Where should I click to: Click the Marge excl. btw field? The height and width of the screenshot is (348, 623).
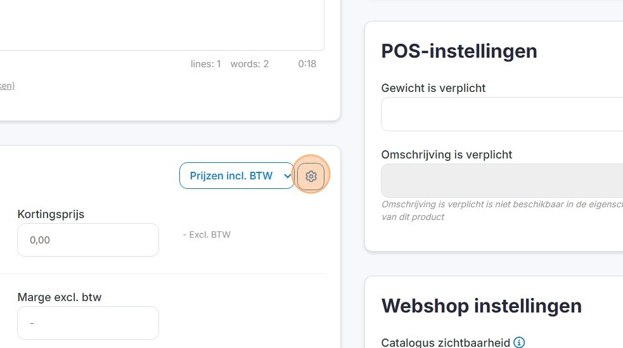(88, 323)
